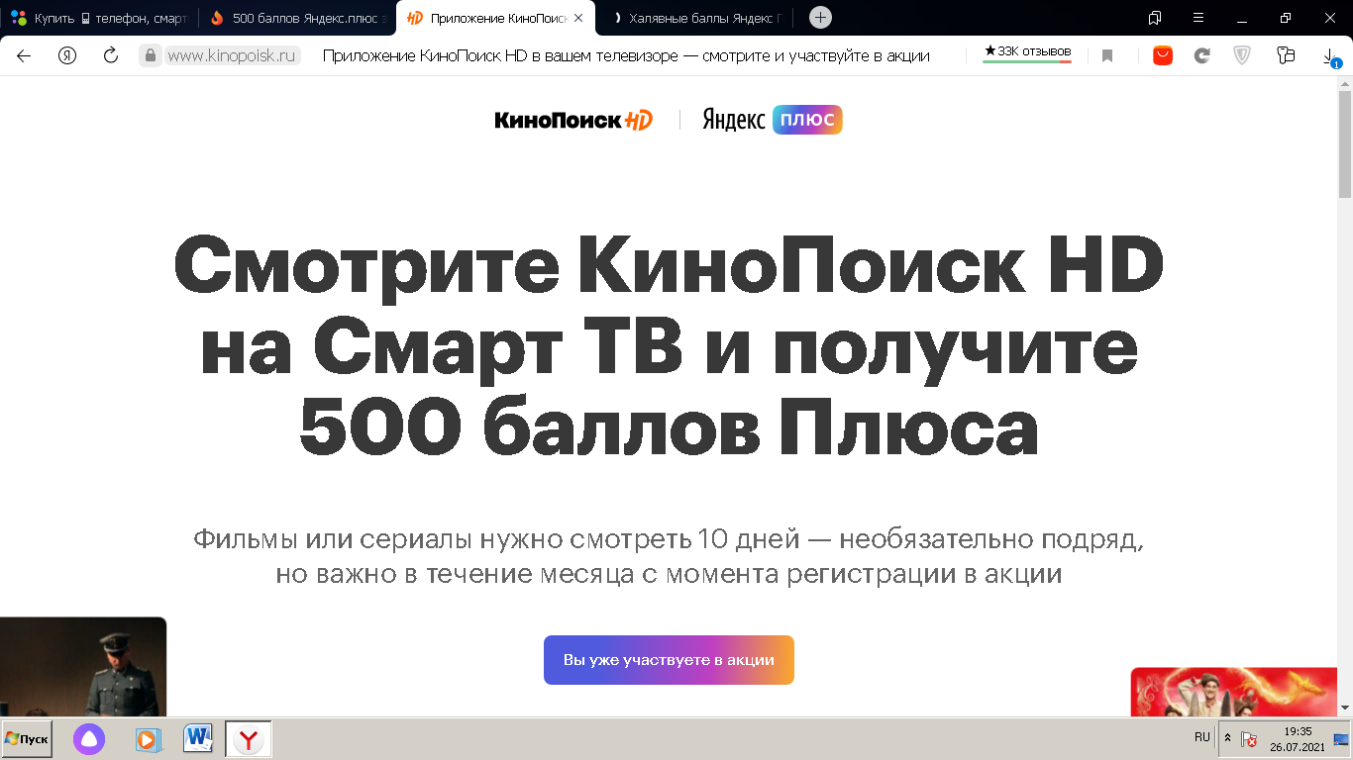Click the extension icon right of the shield

pos(1286,55)
